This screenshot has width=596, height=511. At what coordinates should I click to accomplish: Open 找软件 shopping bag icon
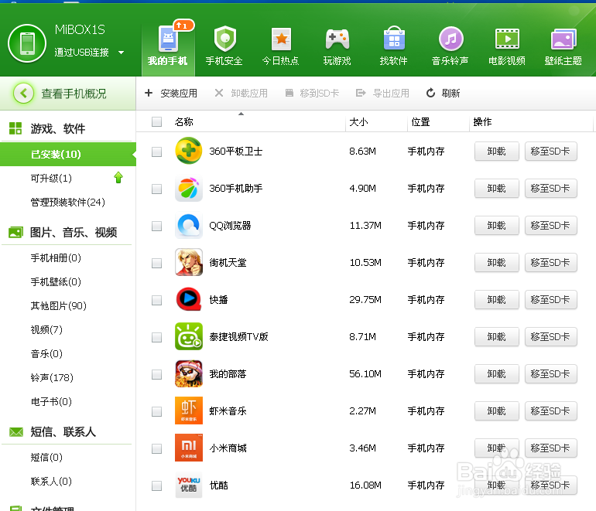(394, 39)
